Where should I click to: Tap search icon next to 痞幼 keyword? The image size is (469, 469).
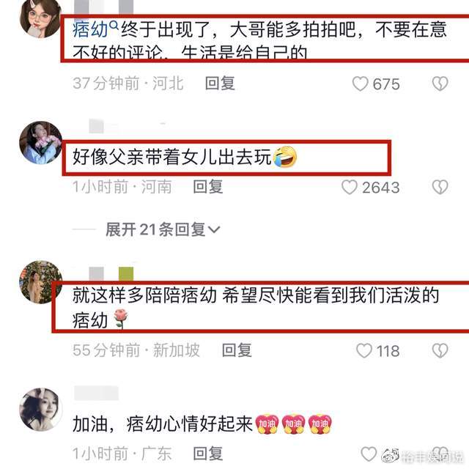(x=114, y=26)
